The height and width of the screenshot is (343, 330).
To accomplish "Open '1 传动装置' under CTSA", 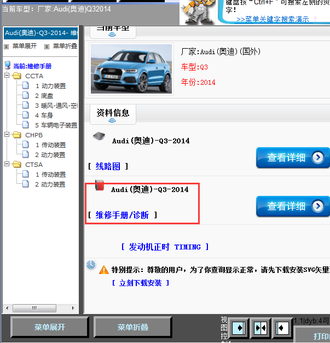I will point(50,175).
